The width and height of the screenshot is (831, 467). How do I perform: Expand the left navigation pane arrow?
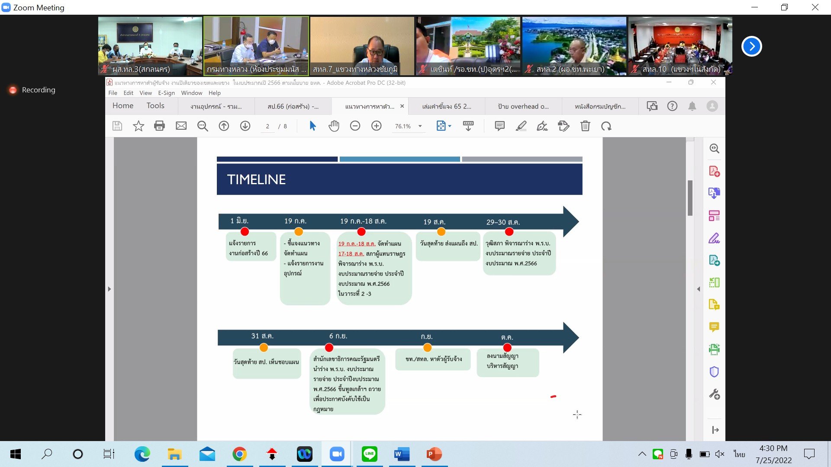pyautogui.click(x=109, y=289)
